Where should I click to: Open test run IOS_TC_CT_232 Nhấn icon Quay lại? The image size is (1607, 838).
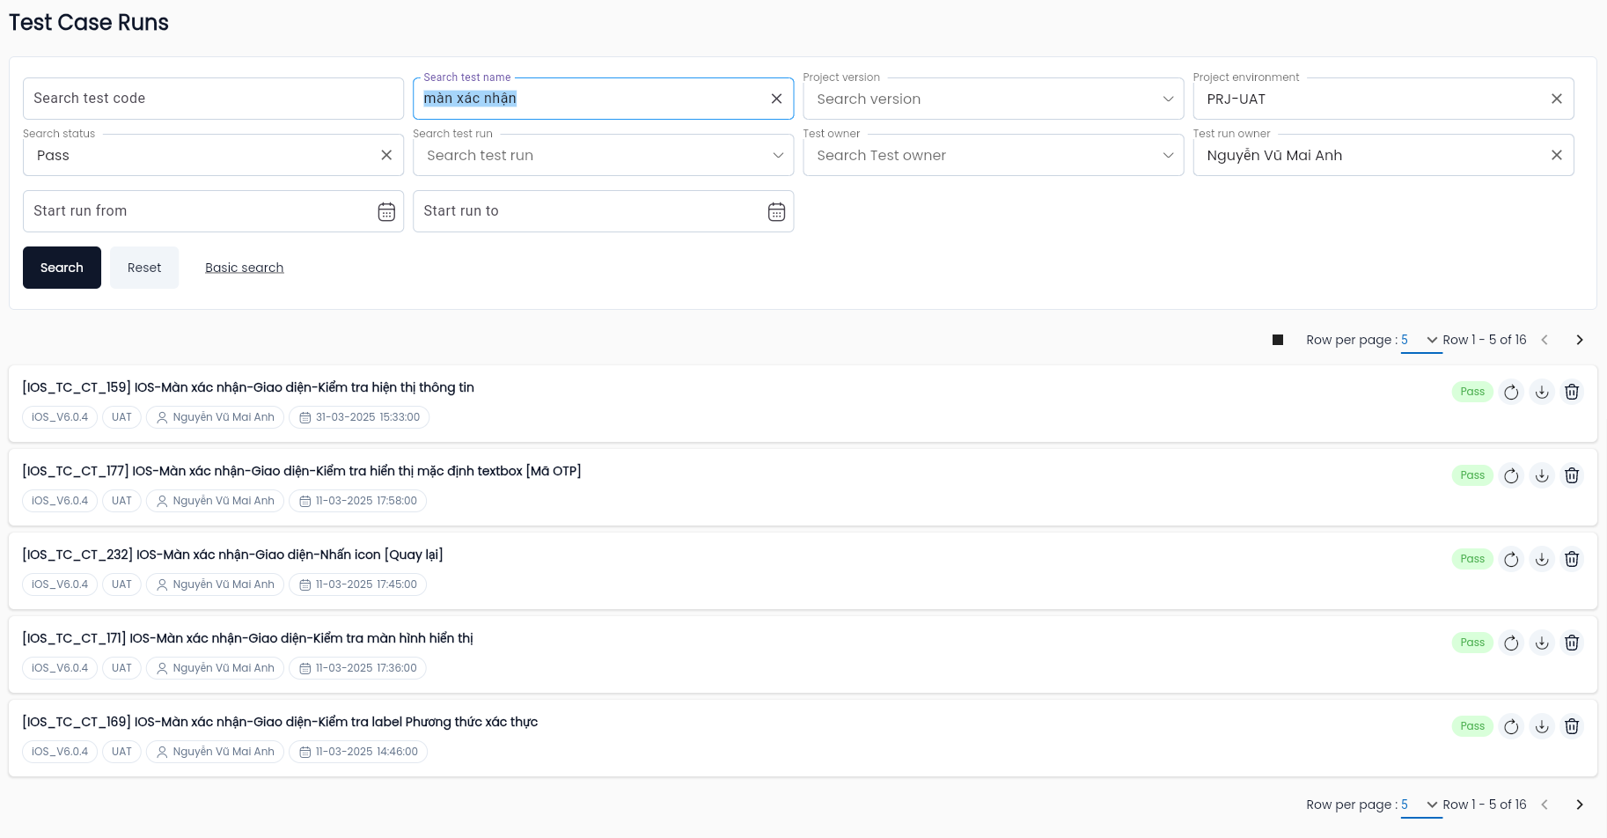pos(232,555)
